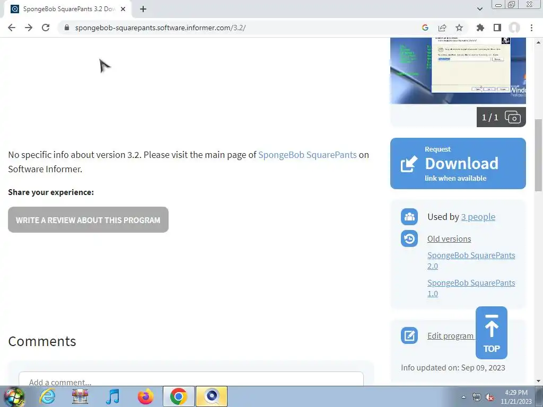The height and width of the screenshot is (407, 543).
Task: Click the edit program pencil icon
Action: point(409,335)
